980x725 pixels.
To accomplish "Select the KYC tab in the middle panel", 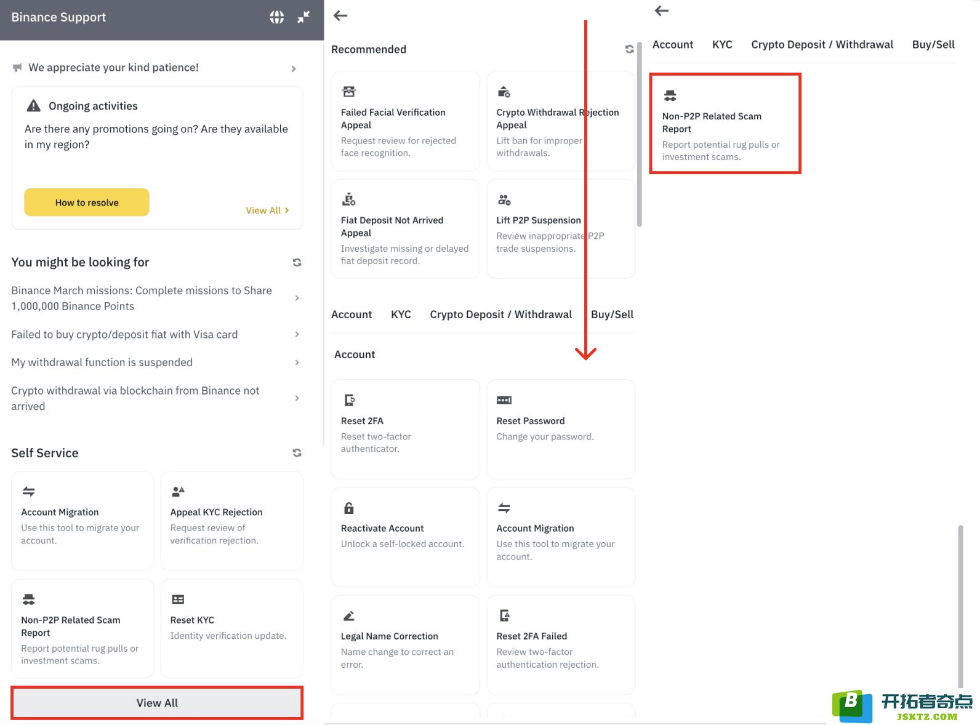I will [401, 314].
